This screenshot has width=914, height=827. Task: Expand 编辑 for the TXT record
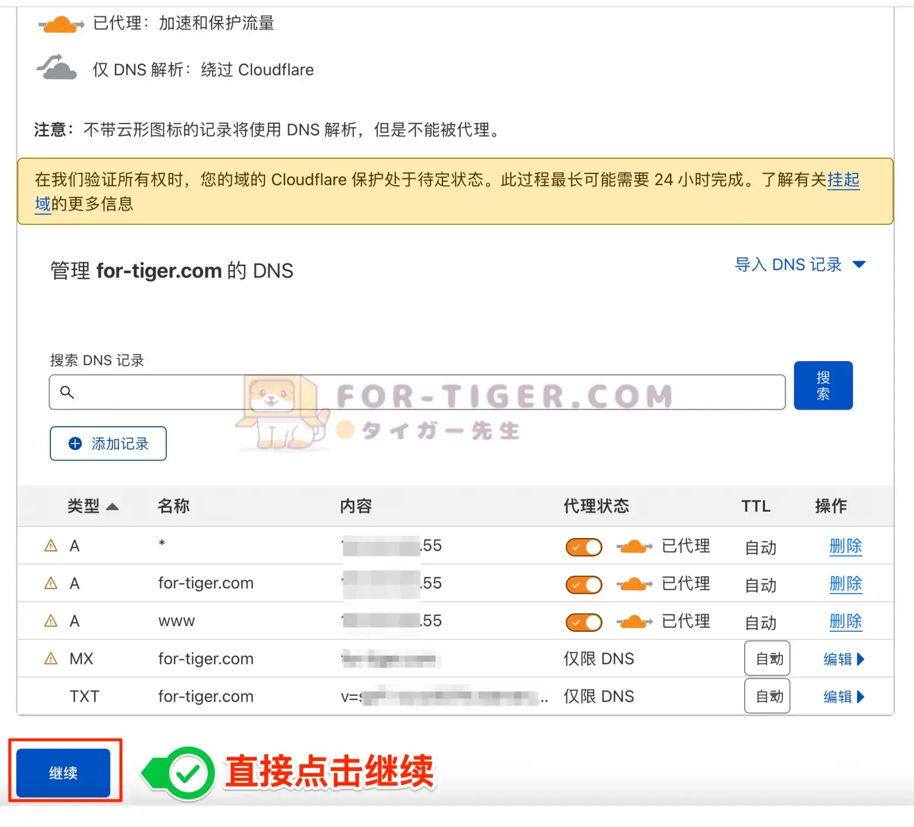tap(844, 696)
